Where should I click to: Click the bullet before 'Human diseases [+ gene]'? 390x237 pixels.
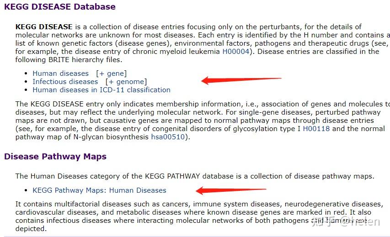26,74
